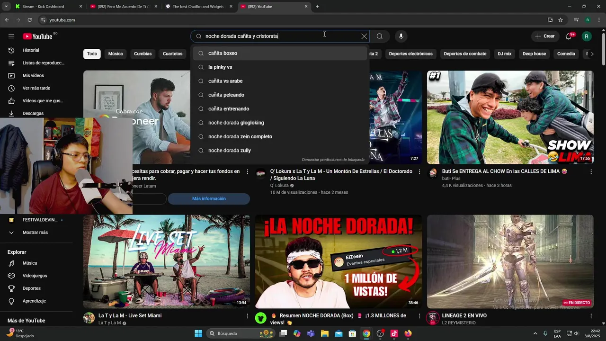The image size is (606, 341).
Task: Open the YouTube account avatar menu
Action: point(587,36)
